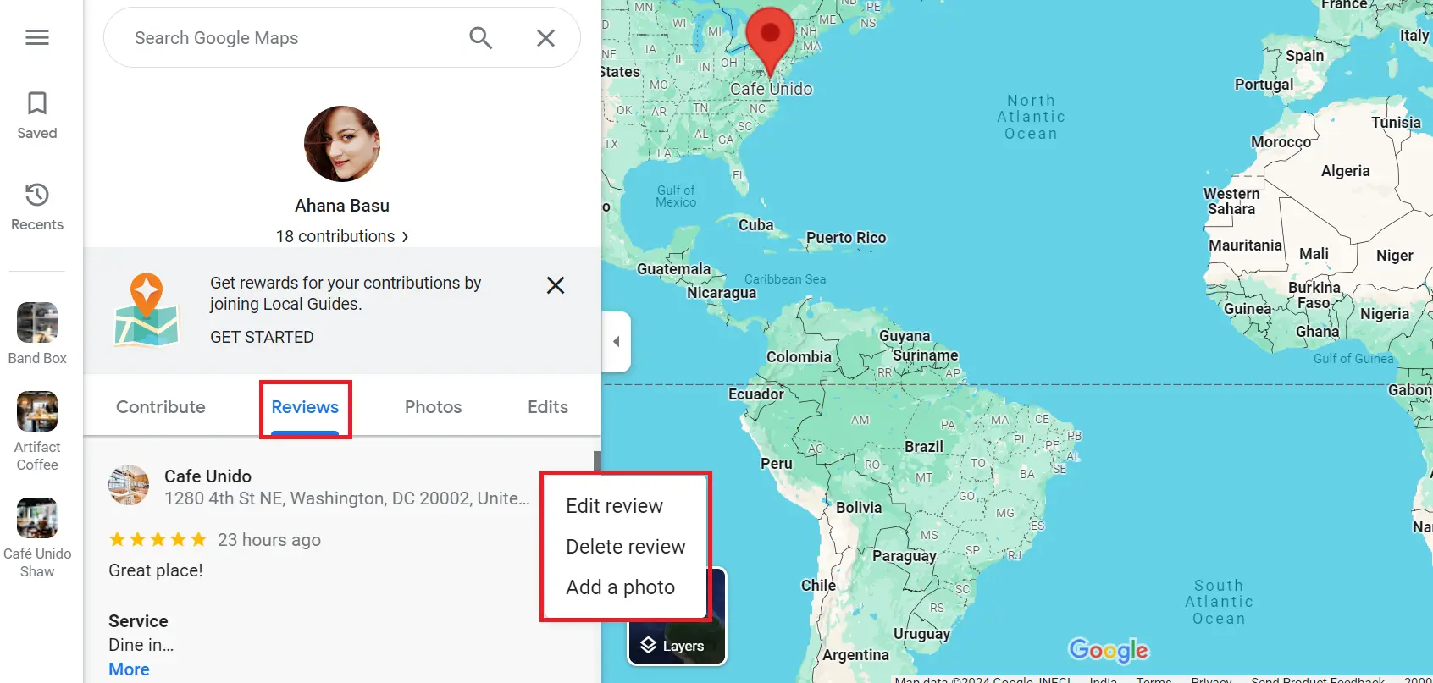This screenshot has height=683, width=1433.
Task: Click the India link at map bottom
Action: [x=1103, y=679]
